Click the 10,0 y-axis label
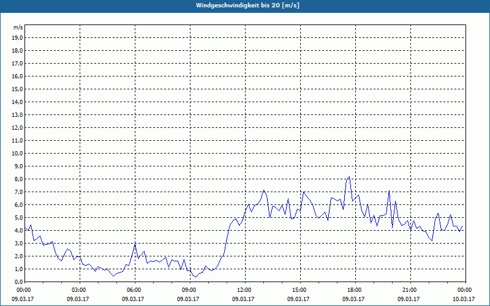Screen dimensions: 490x306 17,154
